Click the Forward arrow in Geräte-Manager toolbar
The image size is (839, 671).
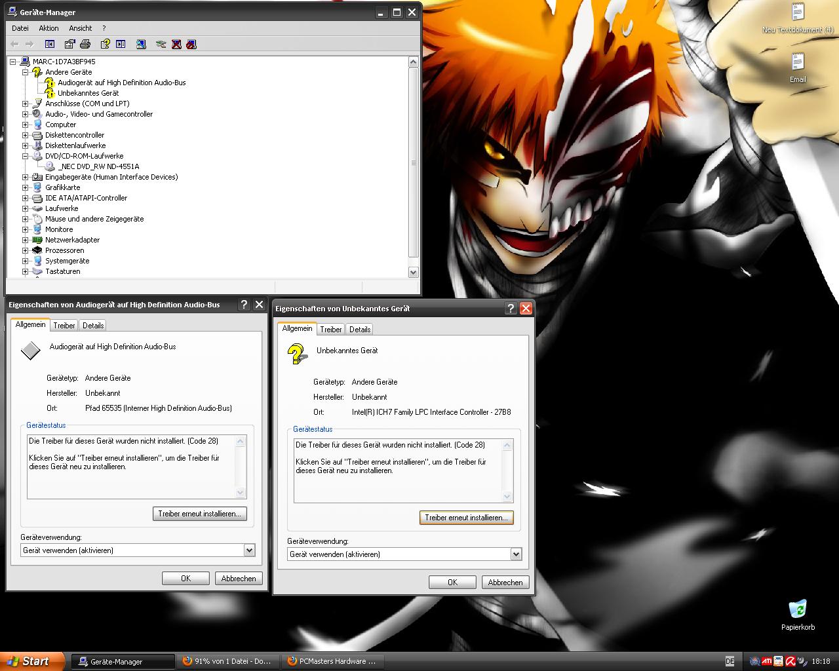tap(29, 44)
